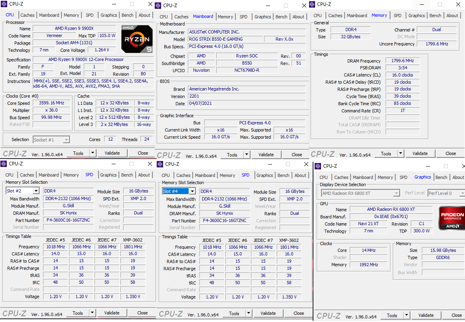
Task: Click the CPU-Z icon on the Mainboard window titlebar
Action: pos(158,5)
